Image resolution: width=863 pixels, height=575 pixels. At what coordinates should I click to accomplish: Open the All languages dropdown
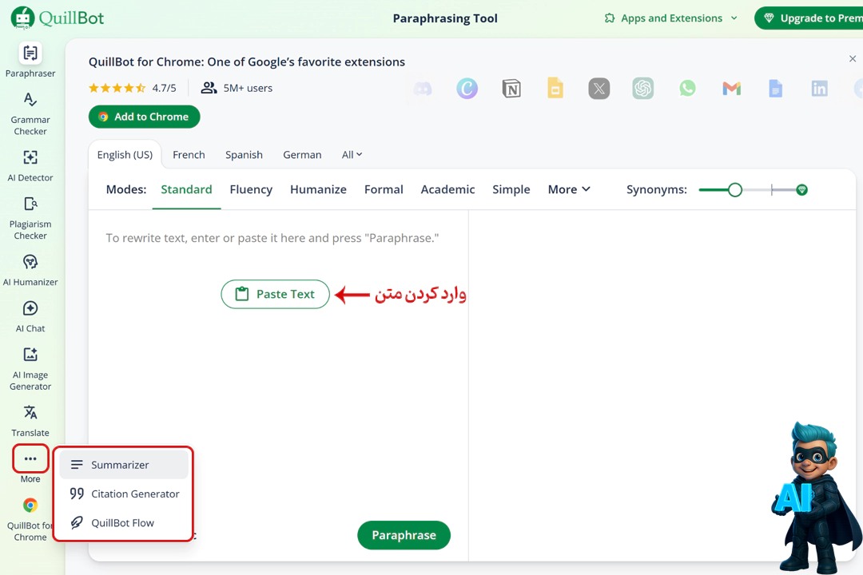(352, 154)
